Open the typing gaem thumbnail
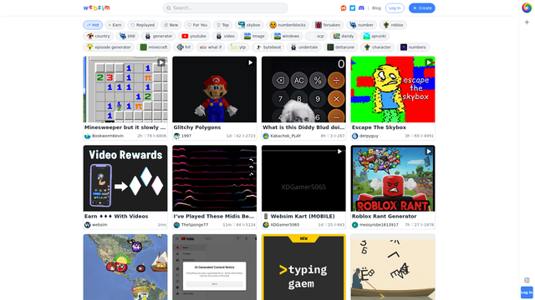Image resolution: width=535 pixels, height=300 pixels. pyautogui.click(x=303, y=267)
